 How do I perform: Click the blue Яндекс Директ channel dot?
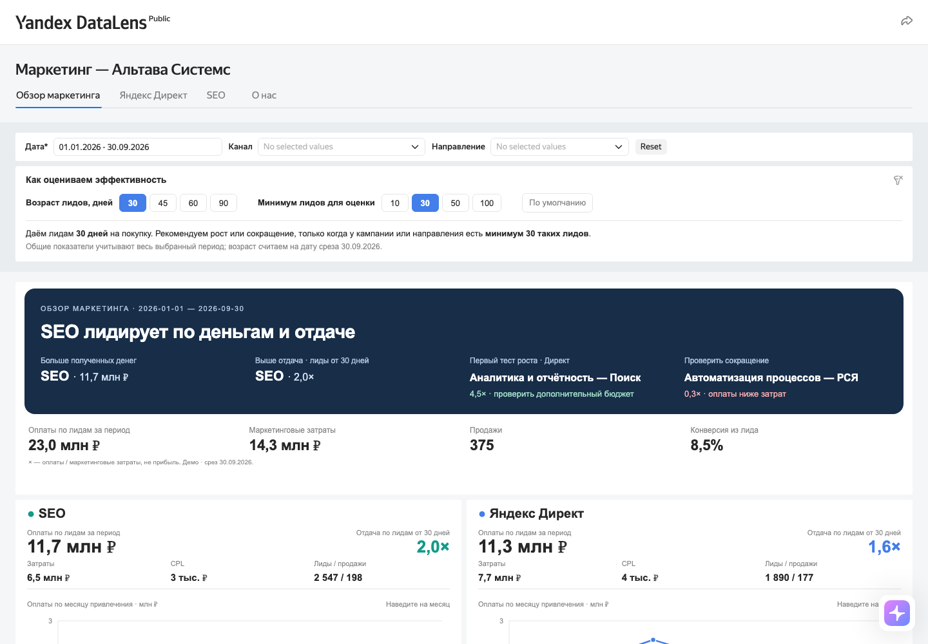point(482,514)
